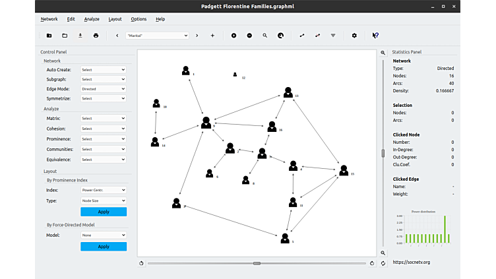This screenshot has width=496, height=279.
Task: Open the Layout menu
Action: click(115, 19)
